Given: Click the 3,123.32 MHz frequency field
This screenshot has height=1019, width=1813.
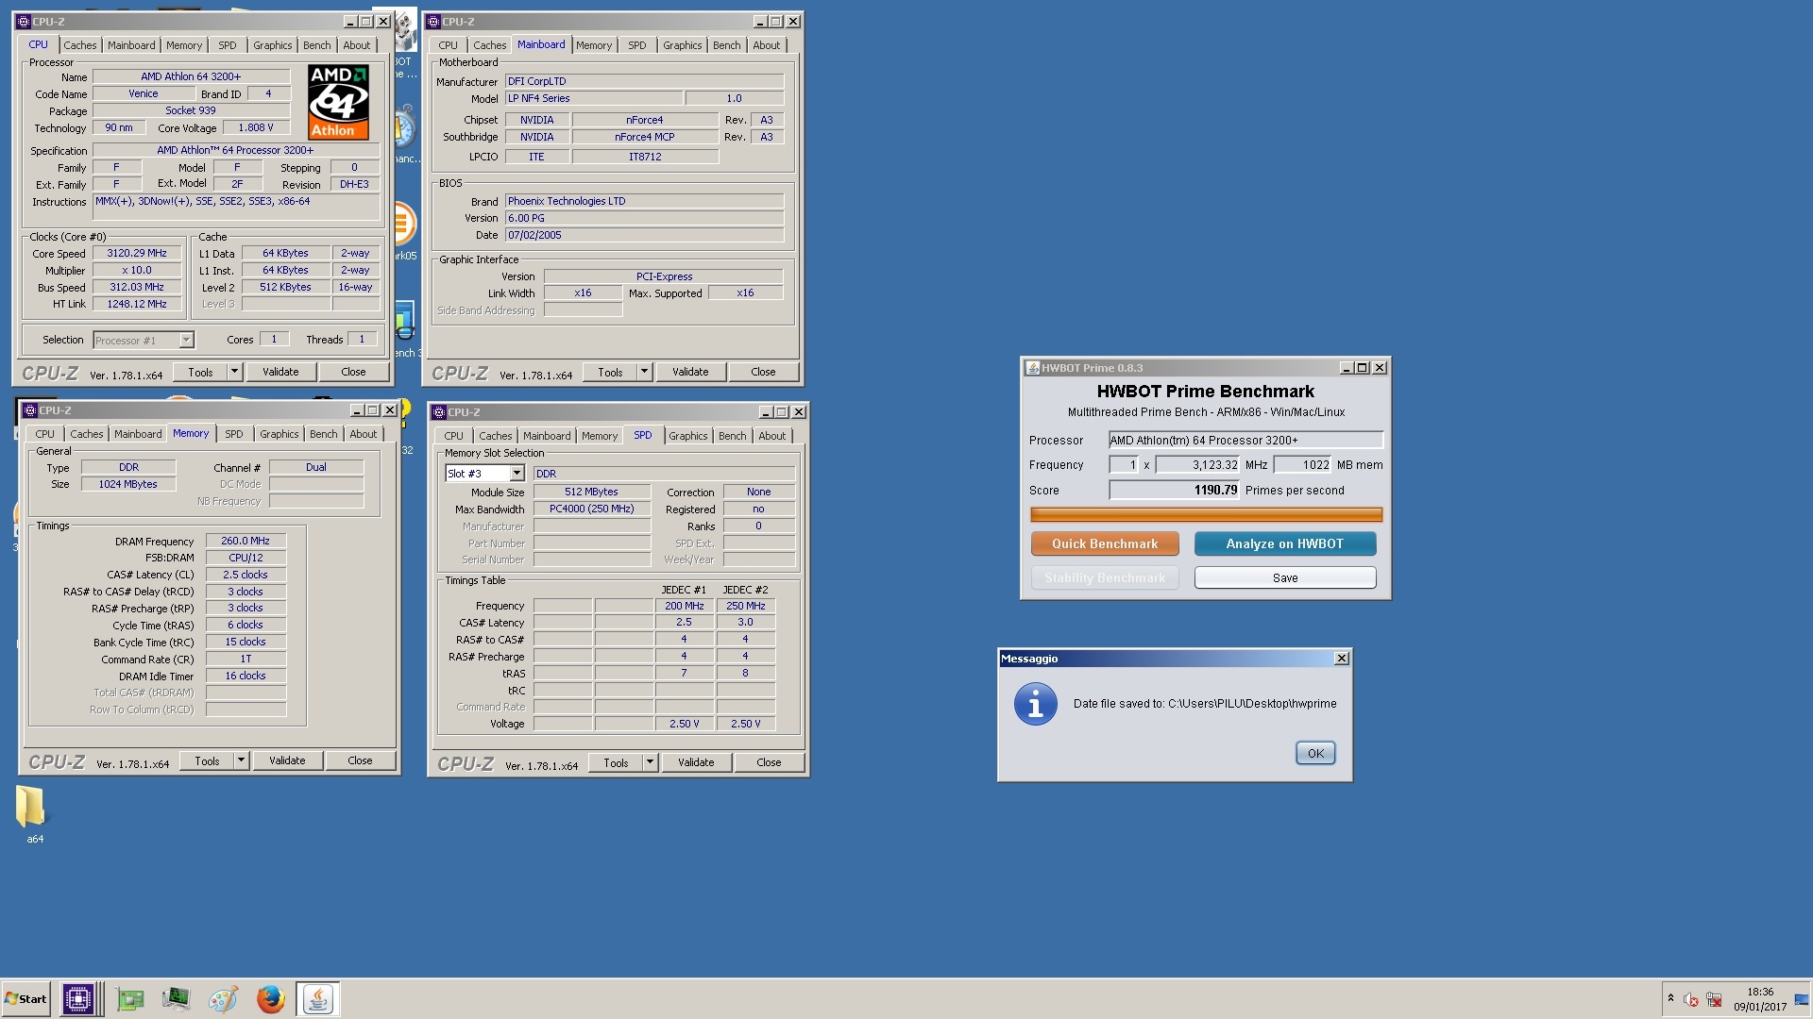Looking at the screenshot, I should point(1197,465).
